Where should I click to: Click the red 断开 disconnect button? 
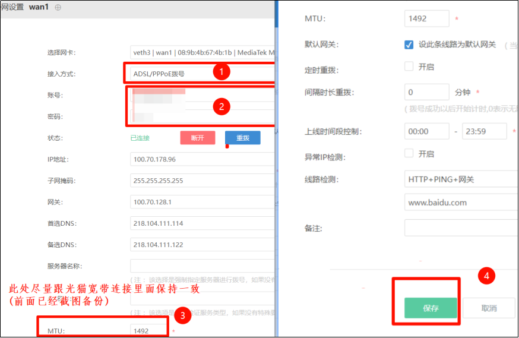pos(198,138)
